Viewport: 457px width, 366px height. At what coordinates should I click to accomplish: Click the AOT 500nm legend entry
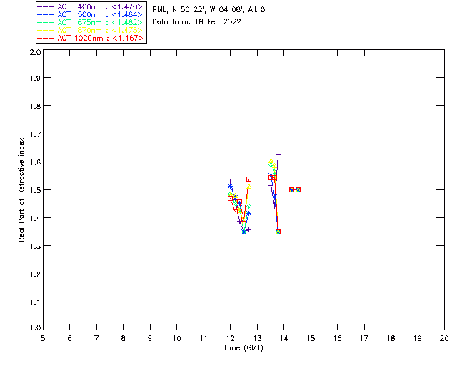coord(90,14)
